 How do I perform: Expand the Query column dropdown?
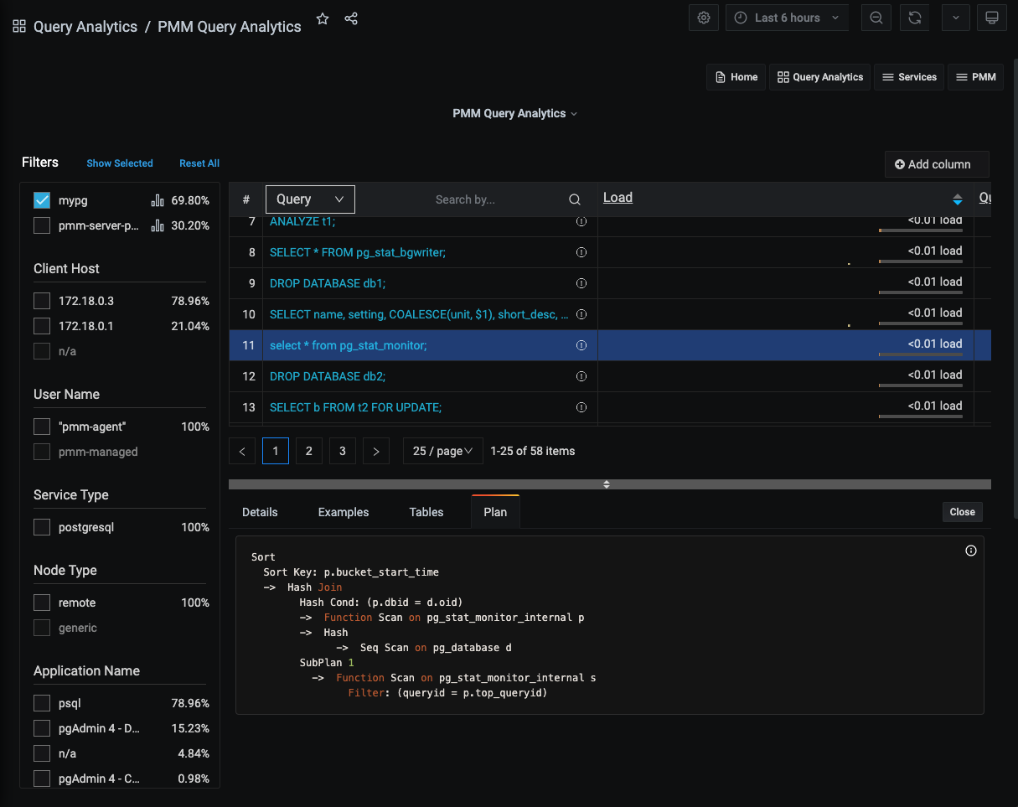(x=310, y=199)
